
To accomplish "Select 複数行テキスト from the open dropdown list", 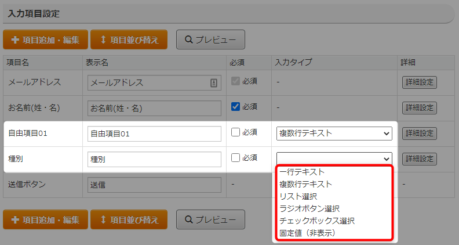I will [x=334, y=184].
